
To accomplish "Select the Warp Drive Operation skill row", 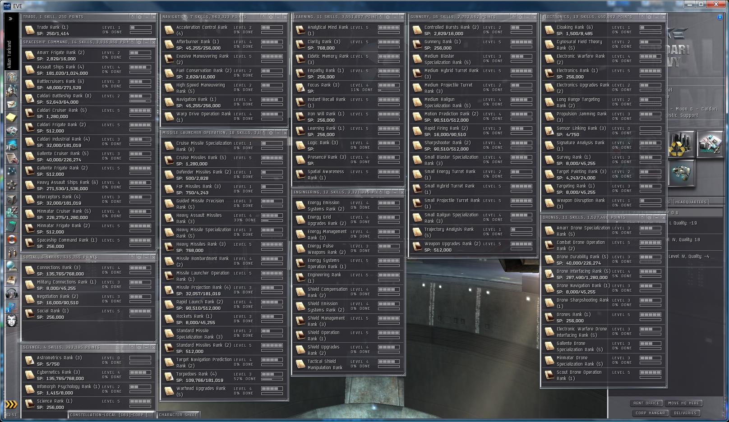I will [224, 117].
